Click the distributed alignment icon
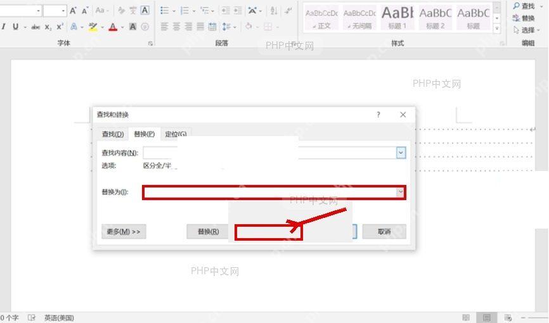The width and height of the screenshot is (549, 323). click(212, 27)
